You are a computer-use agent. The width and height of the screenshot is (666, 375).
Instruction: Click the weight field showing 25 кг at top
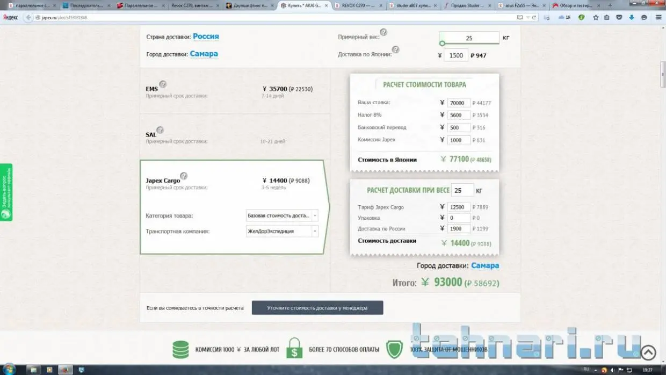tap(469, 38)
